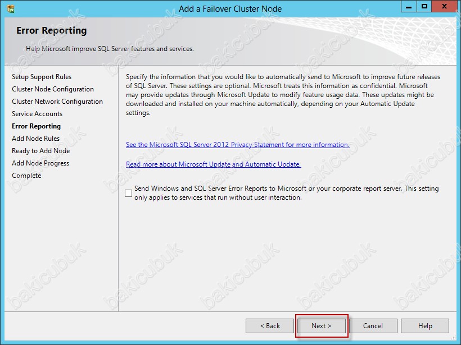Select the Add Node Progress step
Image resolution: width=461 pixels, height=345 pixels.
(40, 163)
